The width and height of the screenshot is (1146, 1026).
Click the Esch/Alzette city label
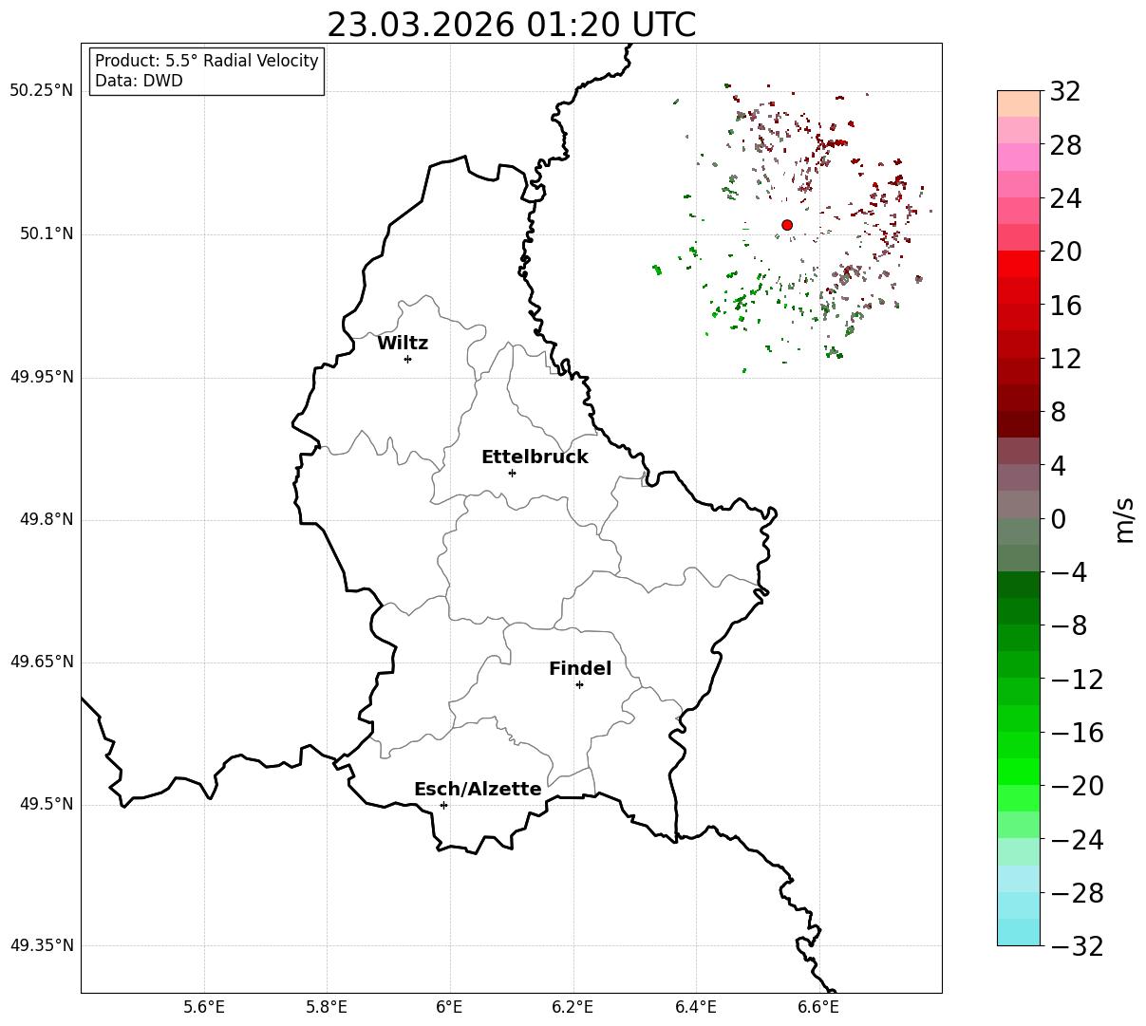click(x=478, y=790)
